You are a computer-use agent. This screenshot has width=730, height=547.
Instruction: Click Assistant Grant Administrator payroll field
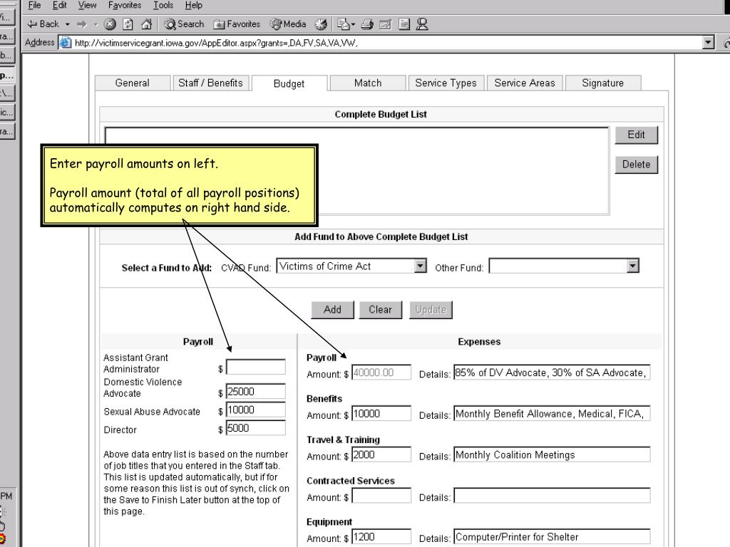point(256,367)
